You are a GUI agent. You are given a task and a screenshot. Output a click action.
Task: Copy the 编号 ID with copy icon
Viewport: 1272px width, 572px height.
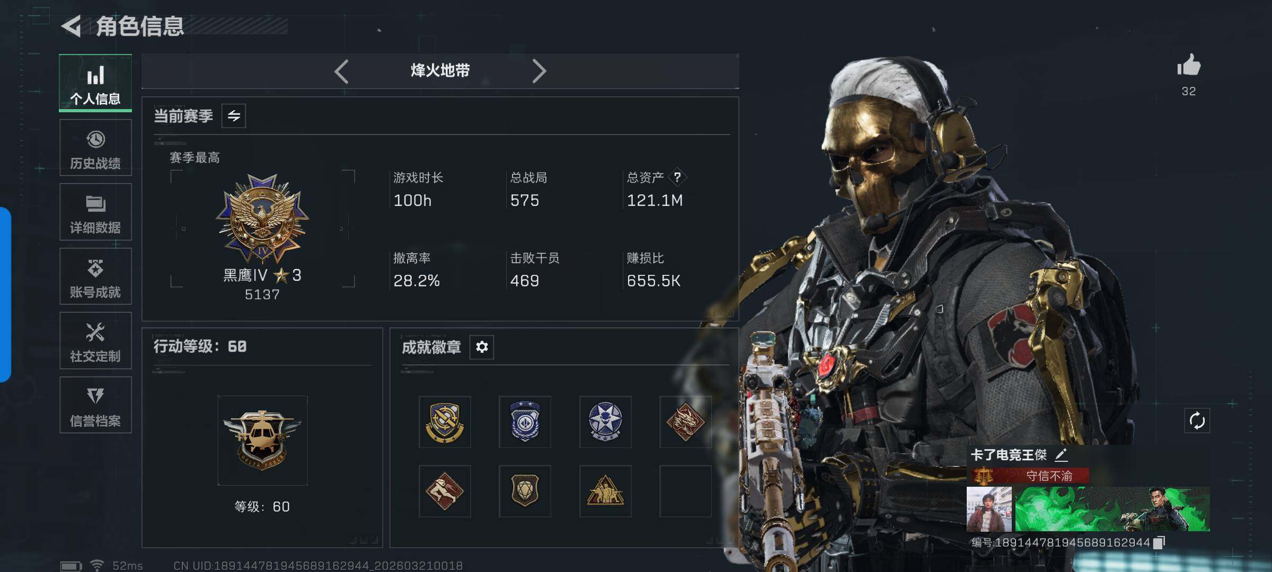[x=1159, y=543]
